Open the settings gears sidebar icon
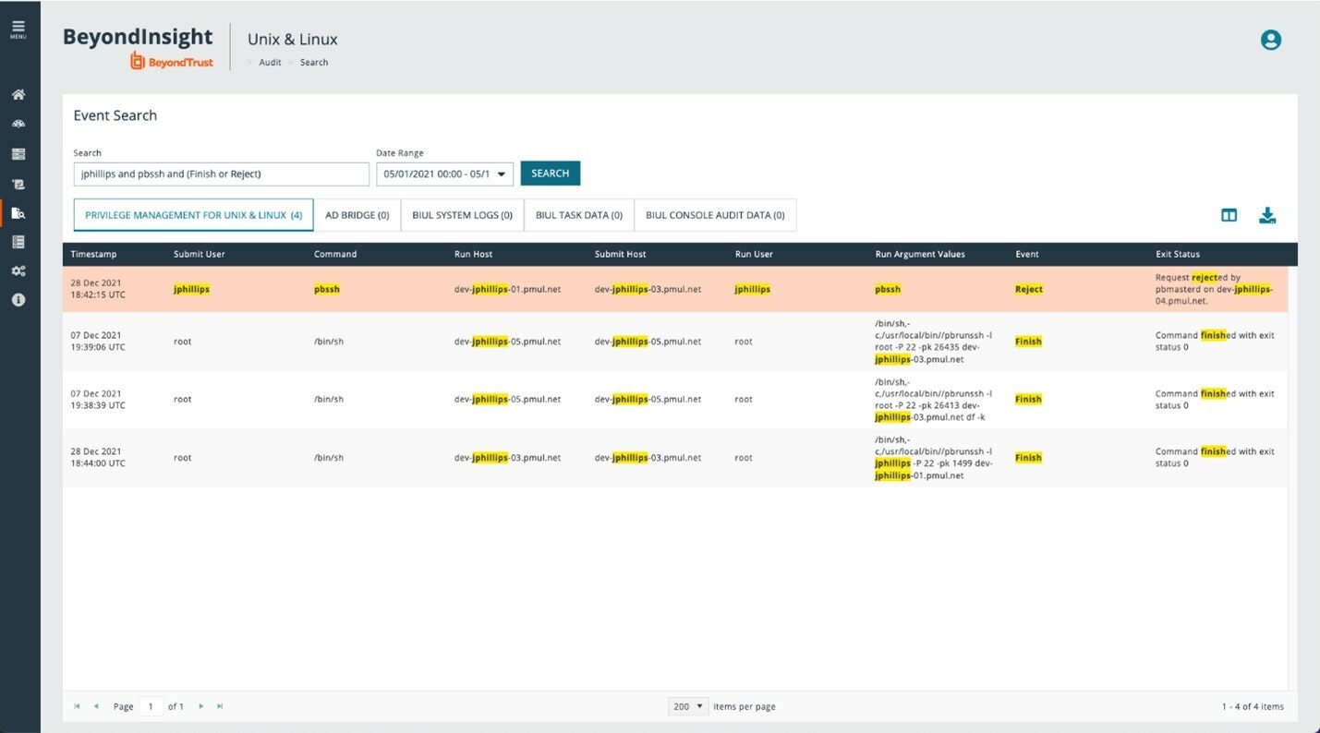Image resolution: width=1320 pixels, height=733 pixels. pos(18,271)
